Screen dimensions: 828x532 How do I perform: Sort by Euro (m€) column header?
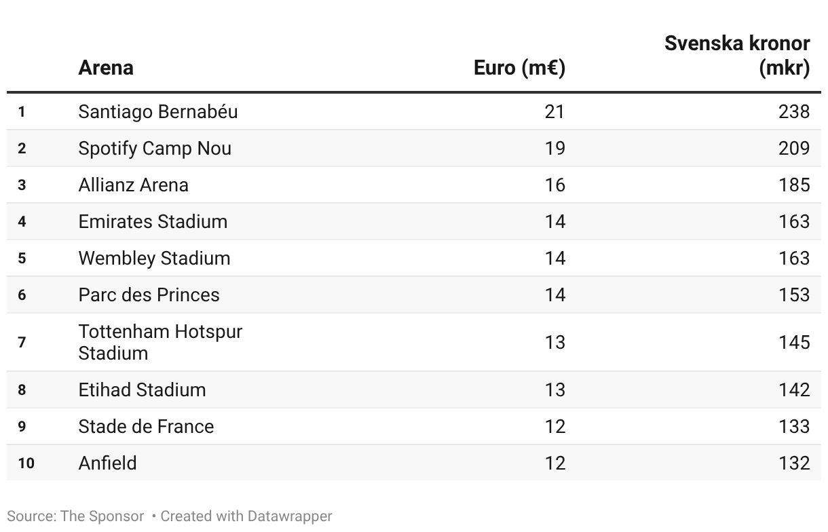point(519,68)
